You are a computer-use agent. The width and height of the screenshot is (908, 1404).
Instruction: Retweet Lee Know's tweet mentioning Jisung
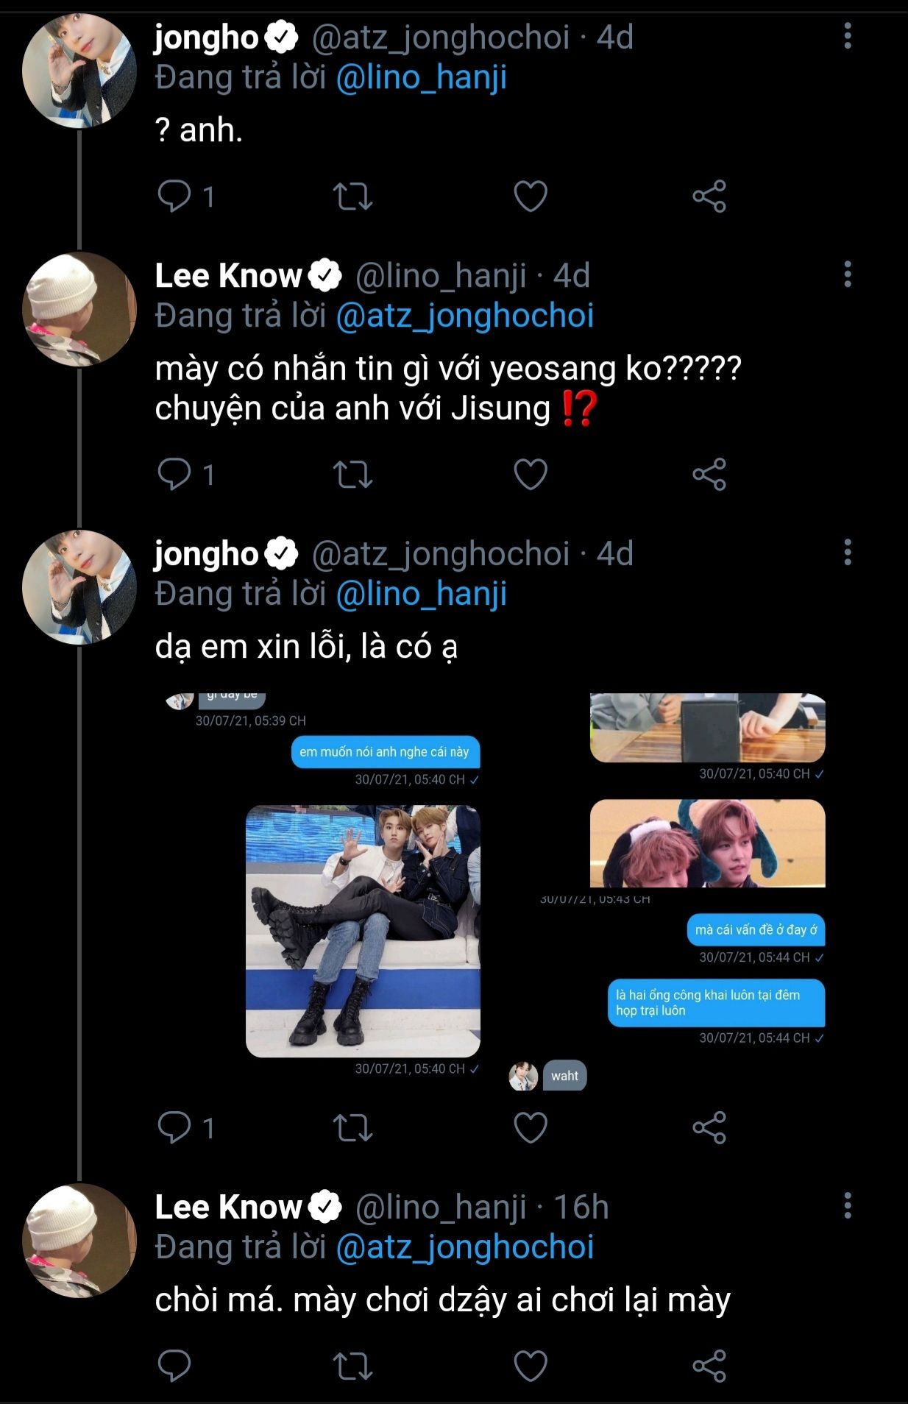point(352,475)
